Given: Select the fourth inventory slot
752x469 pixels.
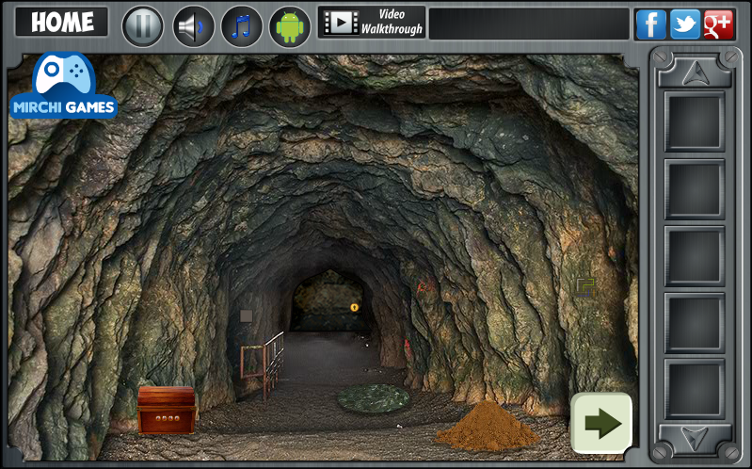Looking at the screenshot, I should coord(694,323).
